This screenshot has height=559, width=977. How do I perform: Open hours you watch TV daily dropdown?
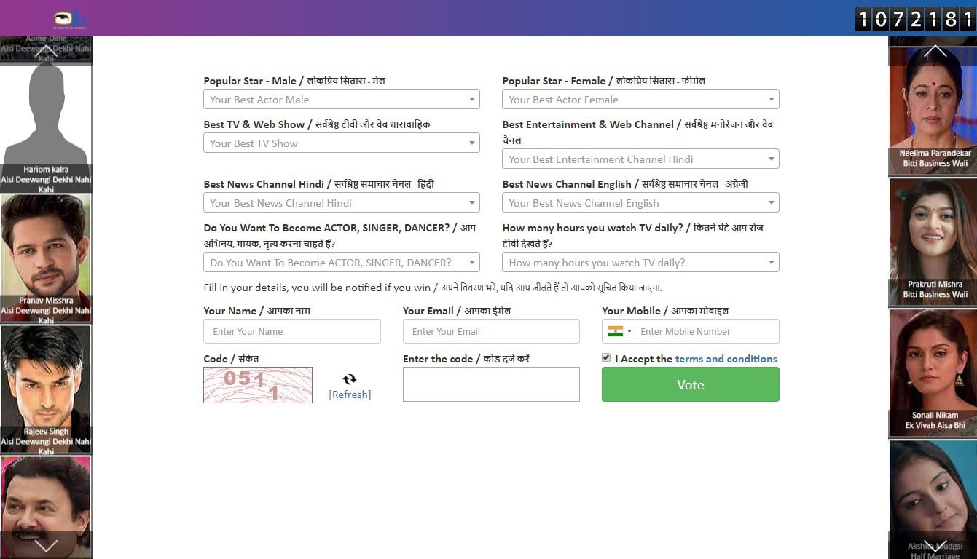click(640, 263)
